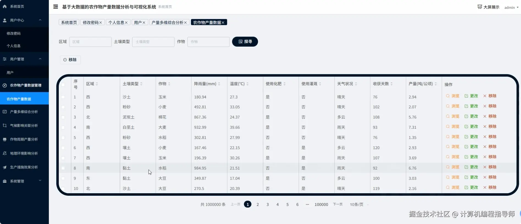Close the 农作物产量数据 page tab

[223, 23]
